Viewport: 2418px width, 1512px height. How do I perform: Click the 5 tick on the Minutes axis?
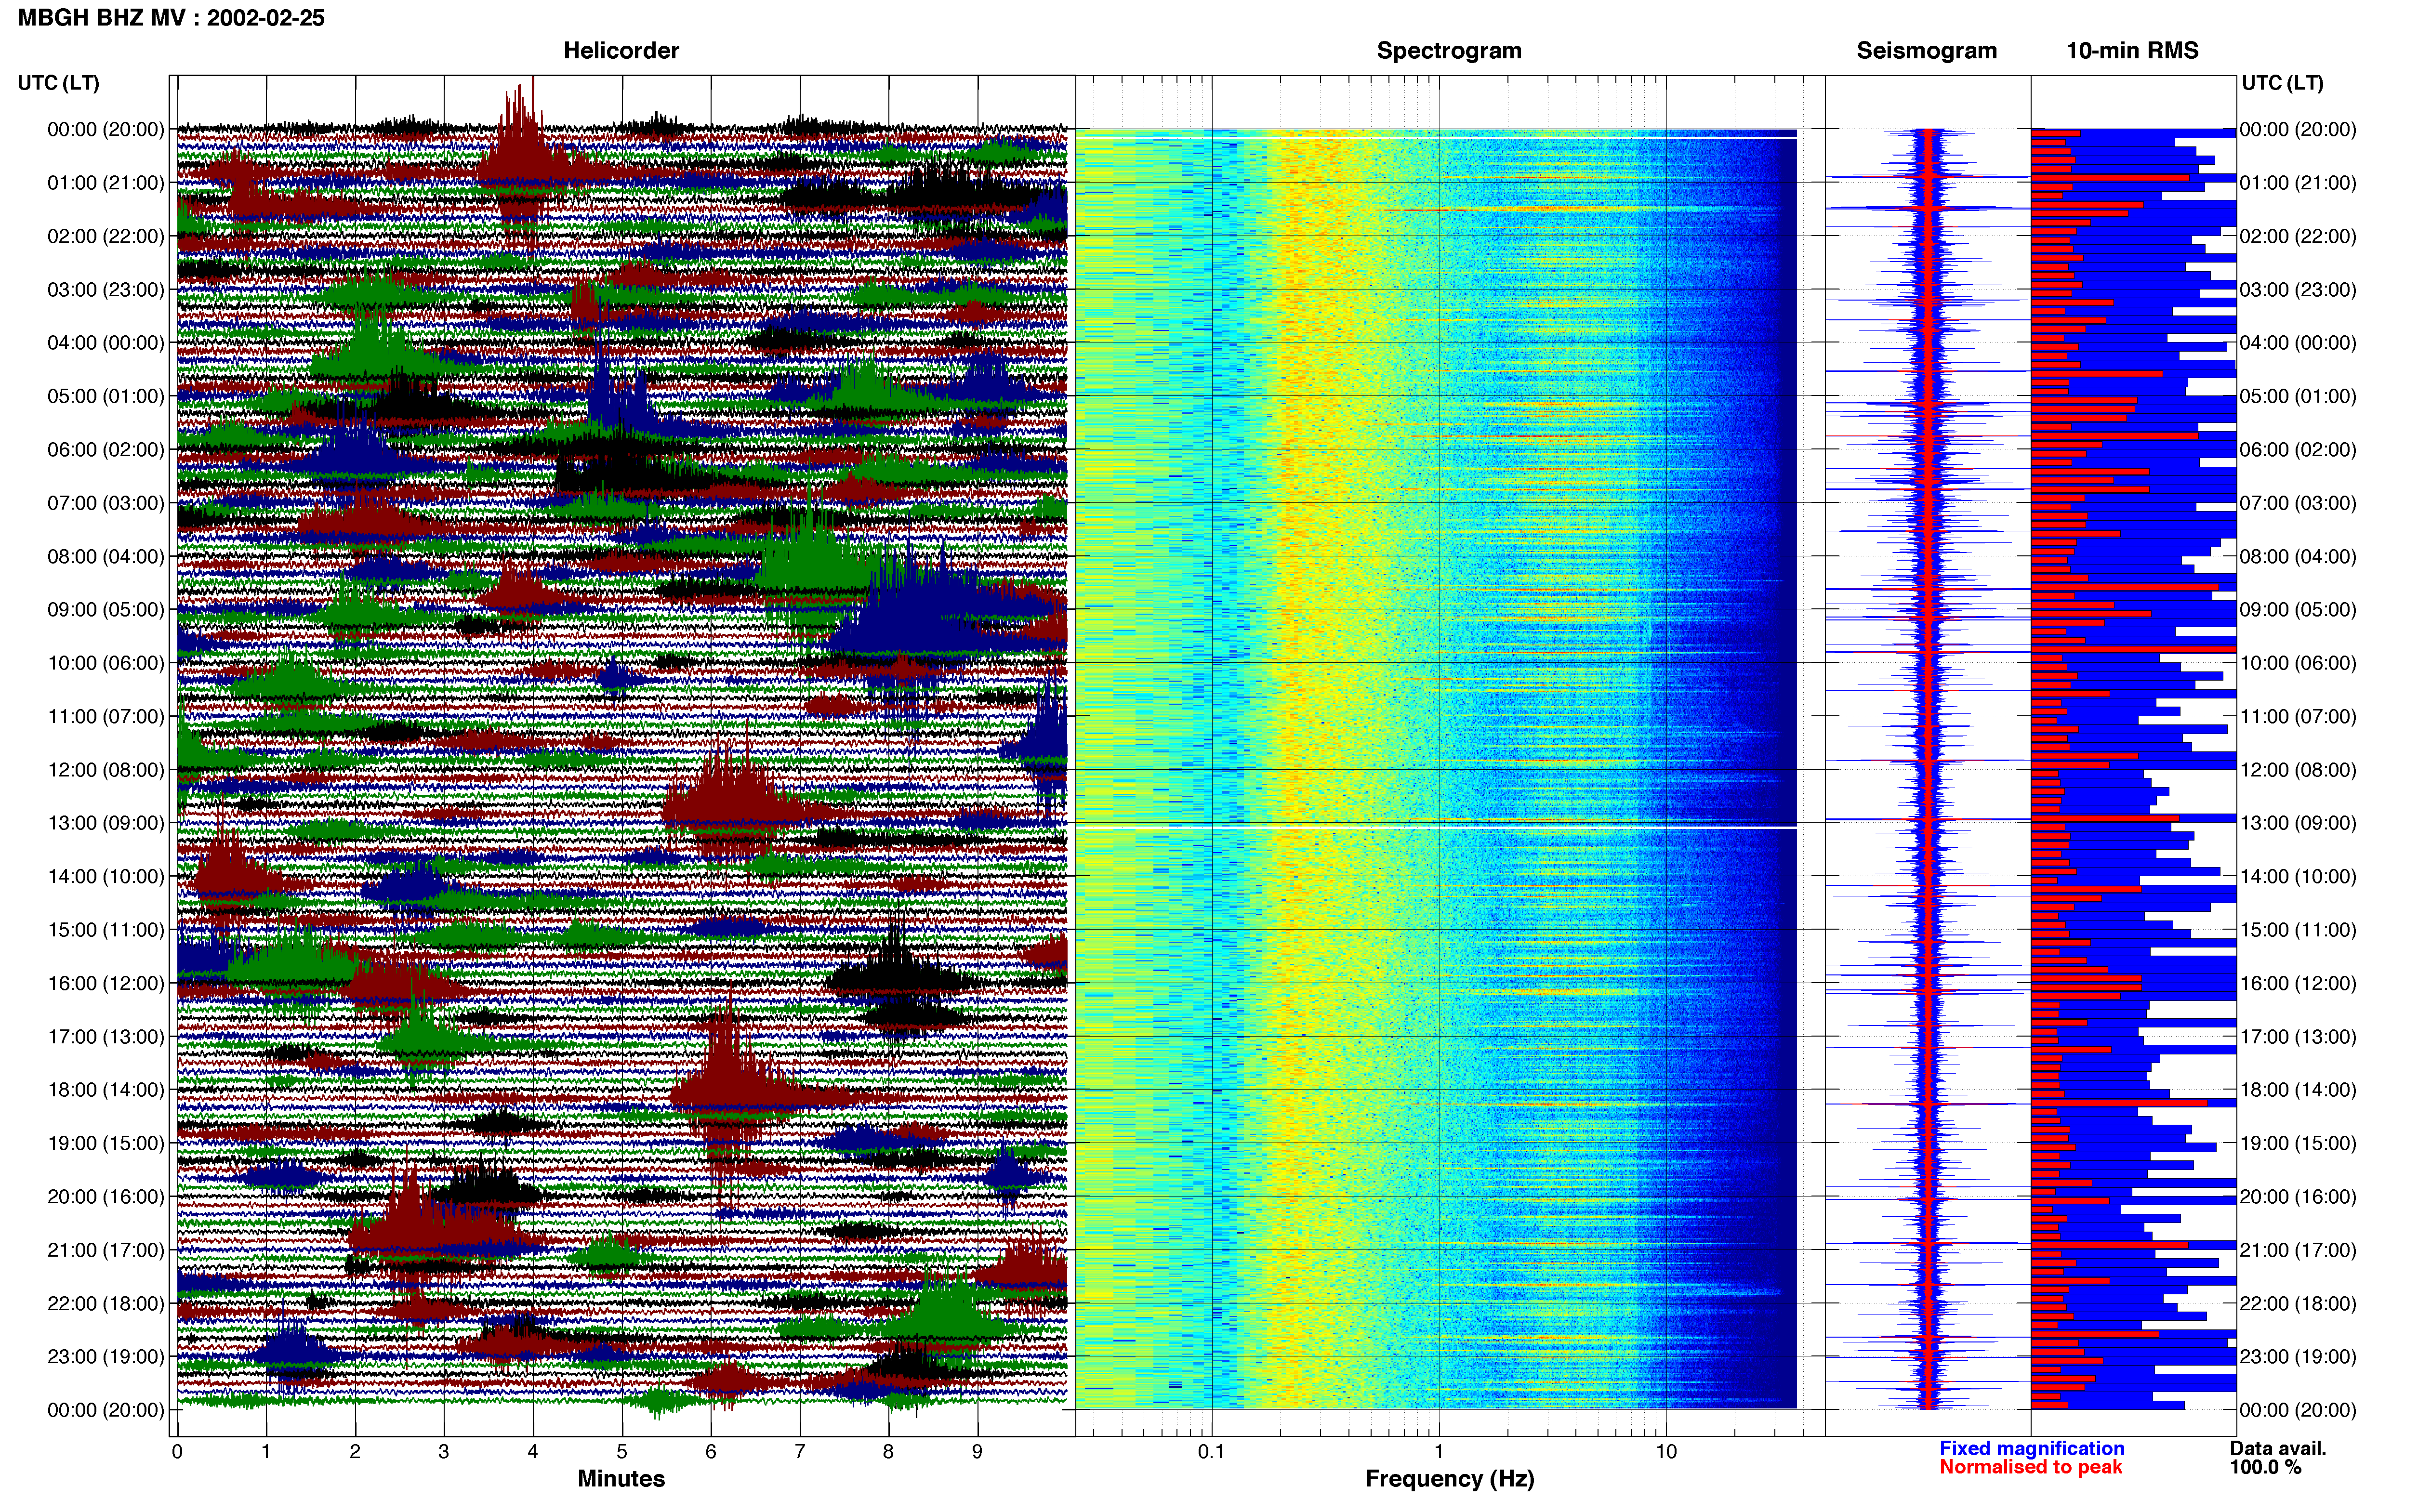[622, 1452]
